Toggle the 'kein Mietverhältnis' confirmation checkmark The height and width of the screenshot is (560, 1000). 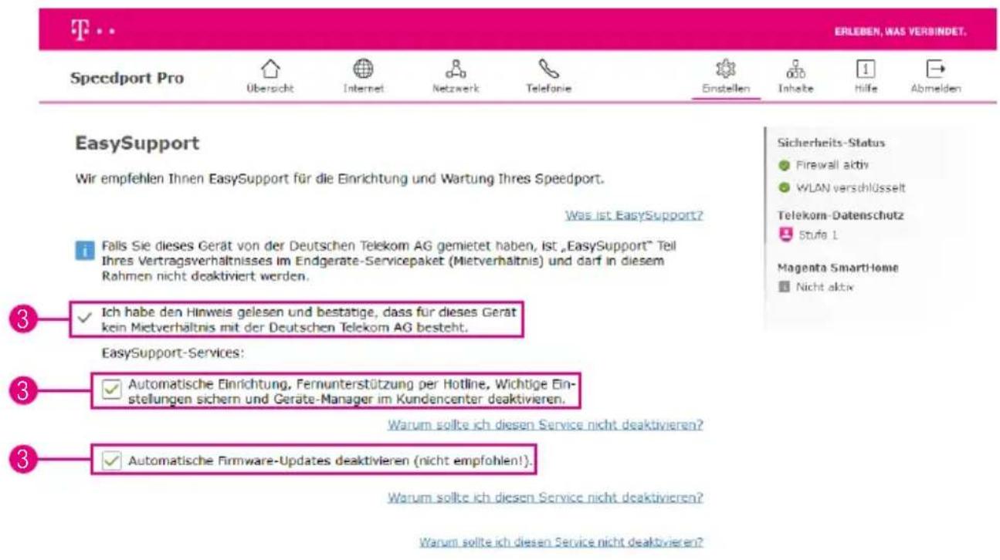coord(83,319)
